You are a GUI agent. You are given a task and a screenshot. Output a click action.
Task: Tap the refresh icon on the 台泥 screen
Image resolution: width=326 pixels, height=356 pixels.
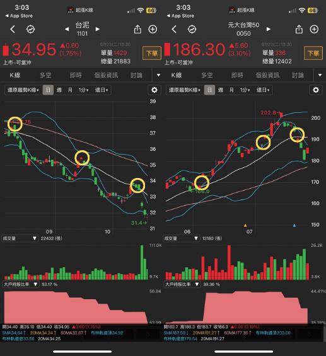click(31, 29)
